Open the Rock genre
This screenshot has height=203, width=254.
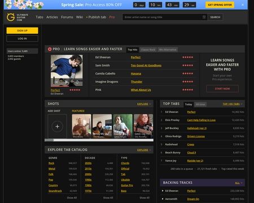click(51, 163)
